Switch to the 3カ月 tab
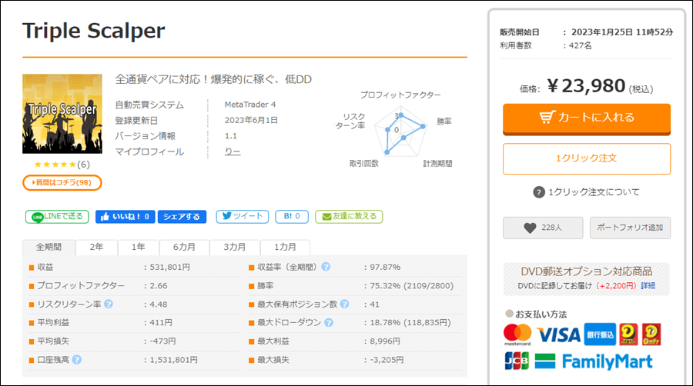Viewport: 693px width, 386px height. 235,247
